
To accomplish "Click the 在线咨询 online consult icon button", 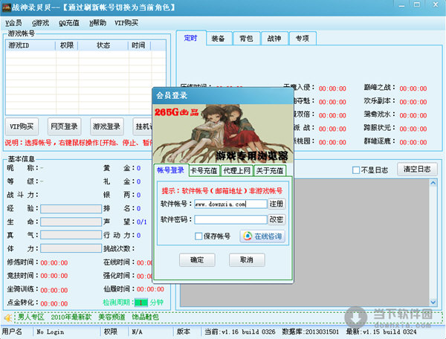I will (x=262, y=236).
